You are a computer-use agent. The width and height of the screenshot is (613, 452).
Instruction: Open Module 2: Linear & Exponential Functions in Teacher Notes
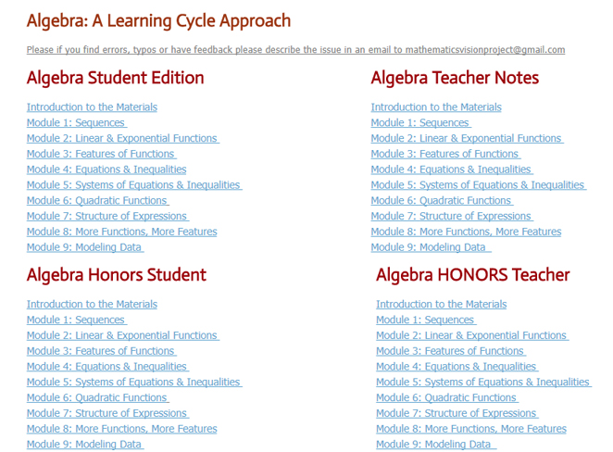pos(466,139)
